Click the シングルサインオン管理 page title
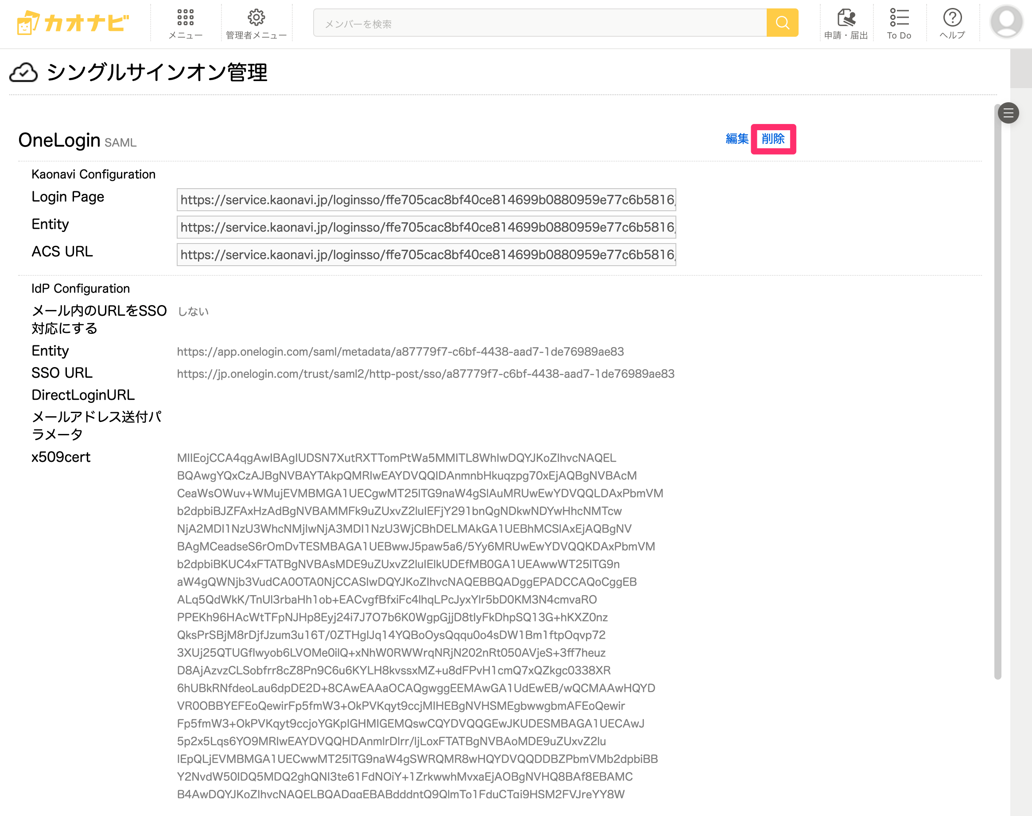 click(157, 73)
